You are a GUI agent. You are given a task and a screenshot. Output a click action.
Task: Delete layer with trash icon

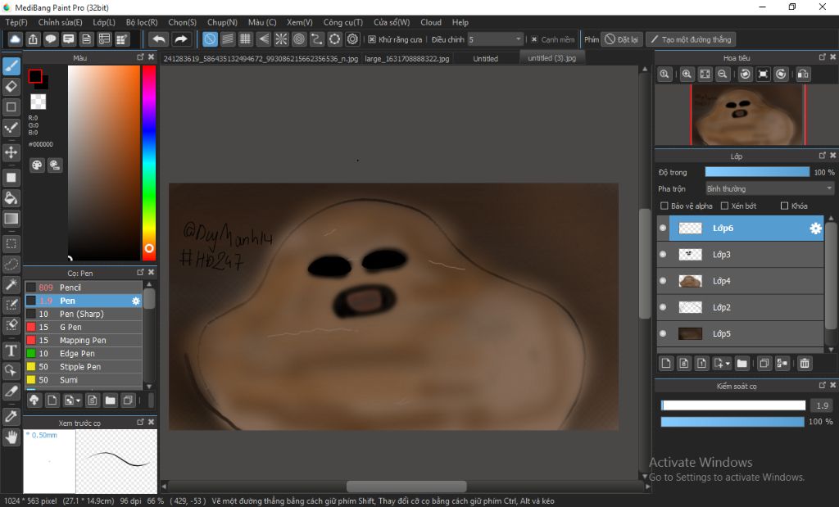[805, 364]
